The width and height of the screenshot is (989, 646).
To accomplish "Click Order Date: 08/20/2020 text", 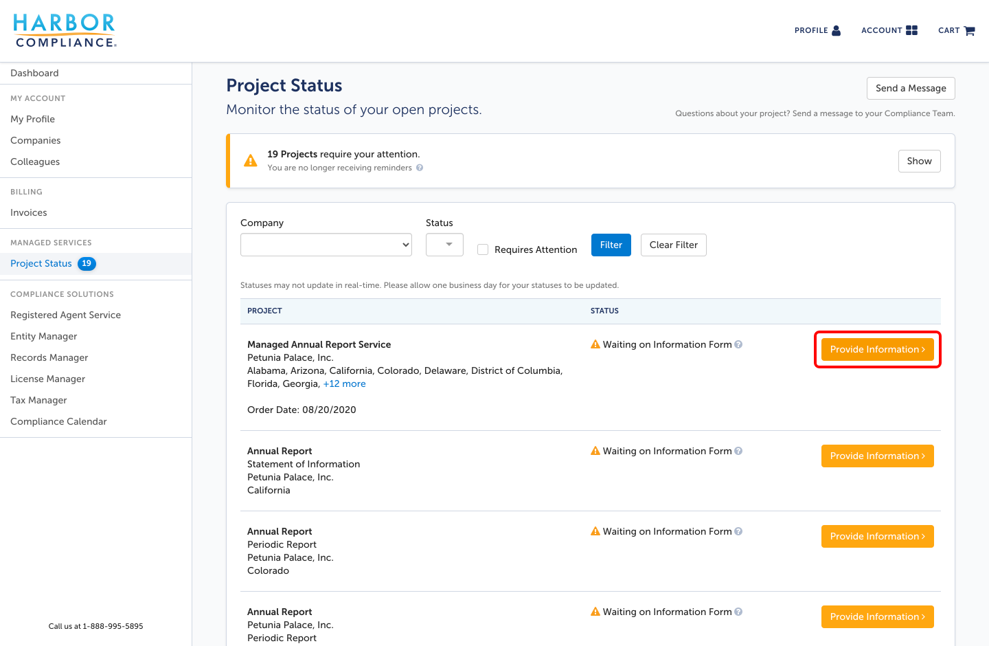I will 302,410.
